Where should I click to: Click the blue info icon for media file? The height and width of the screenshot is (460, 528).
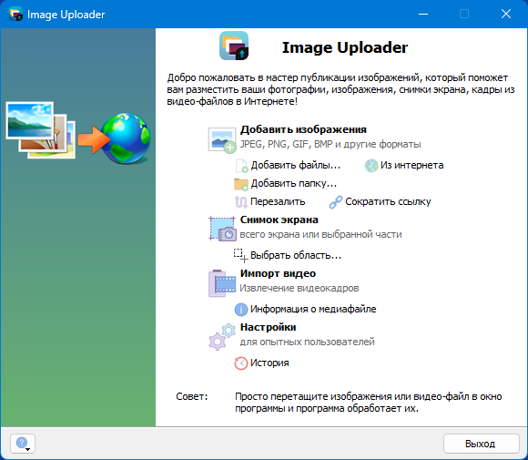[241, 310]
